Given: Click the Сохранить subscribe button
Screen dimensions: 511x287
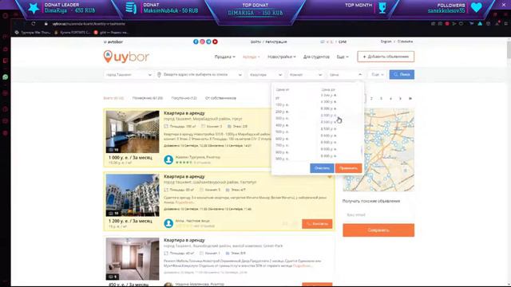Looking at the screenshot, I should point(378,230).
